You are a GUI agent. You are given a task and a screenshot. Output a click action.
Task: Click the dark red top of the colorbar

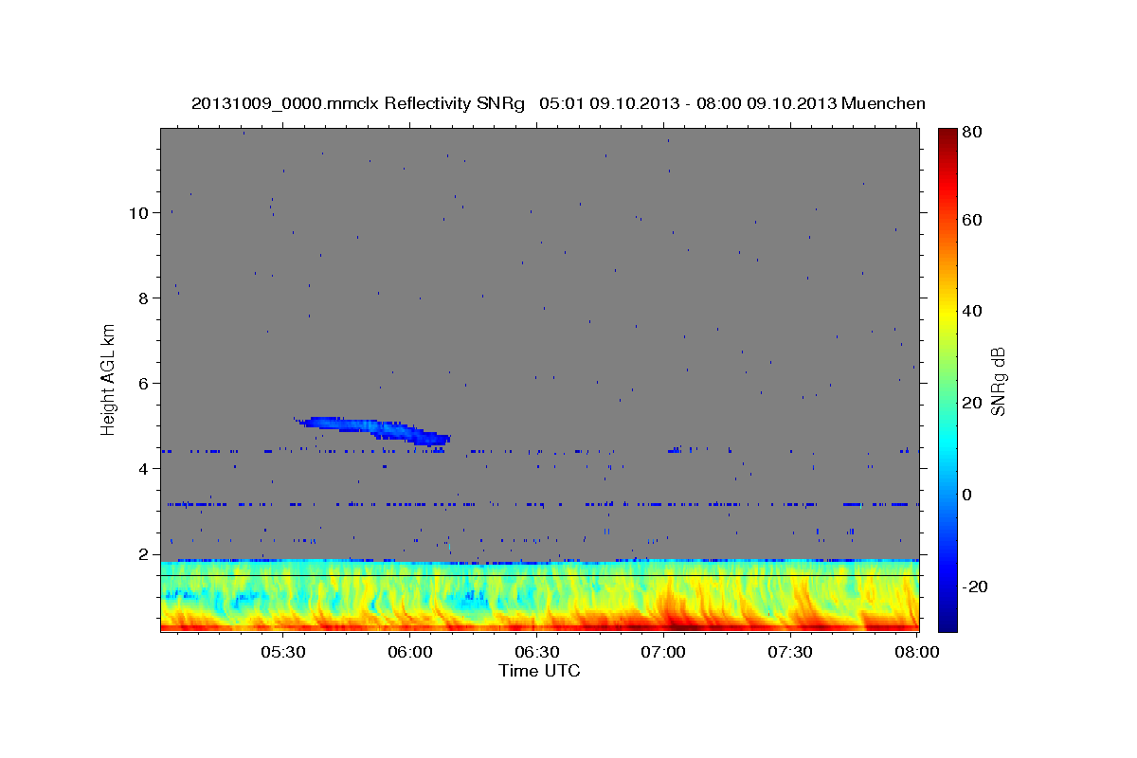(x=947, y=137)
